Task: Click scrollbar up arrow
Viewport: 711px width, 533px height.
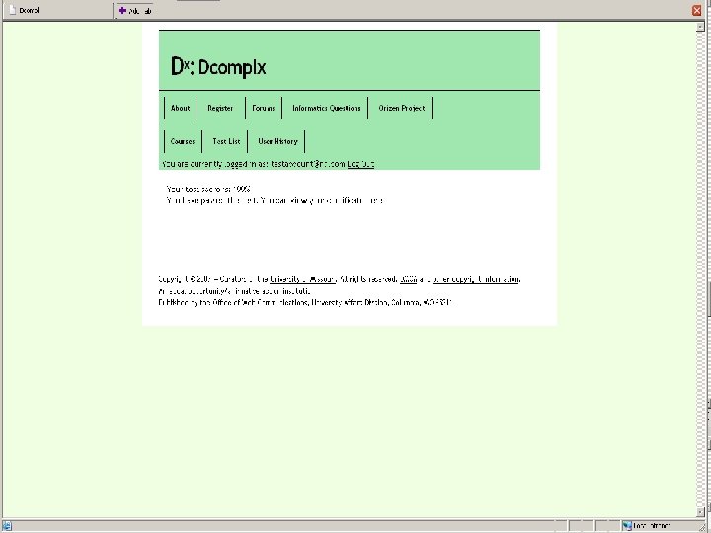Action: (700, 27)
